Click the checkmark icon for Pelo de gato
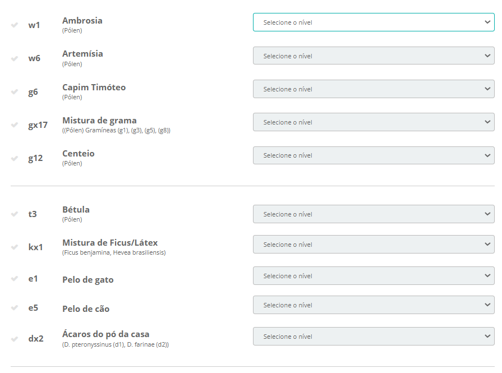 coord(15,279)
